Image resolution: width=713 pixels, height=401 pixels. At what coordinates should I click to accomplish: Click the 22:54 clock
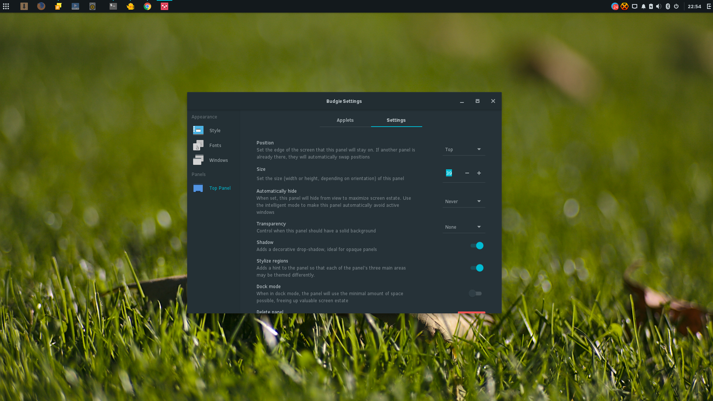(694, 6)
